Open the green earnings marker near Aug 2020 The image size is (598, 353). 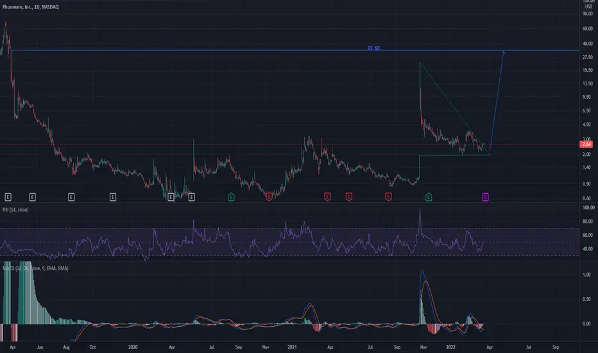(231, 197)
